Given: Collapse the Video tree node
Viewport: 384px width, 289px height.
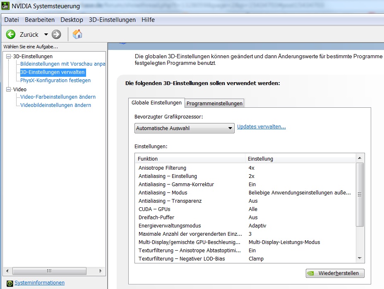Looking at the screenshot, I should 9,90.
